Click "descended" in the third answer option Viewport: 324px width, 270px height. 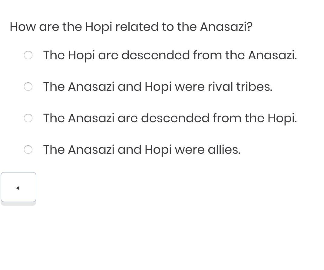click(x=175, y=118)
